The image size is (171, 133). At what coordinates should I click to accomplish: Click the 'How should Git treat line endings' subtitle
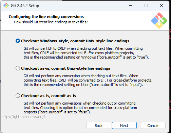tap(51, 22)
